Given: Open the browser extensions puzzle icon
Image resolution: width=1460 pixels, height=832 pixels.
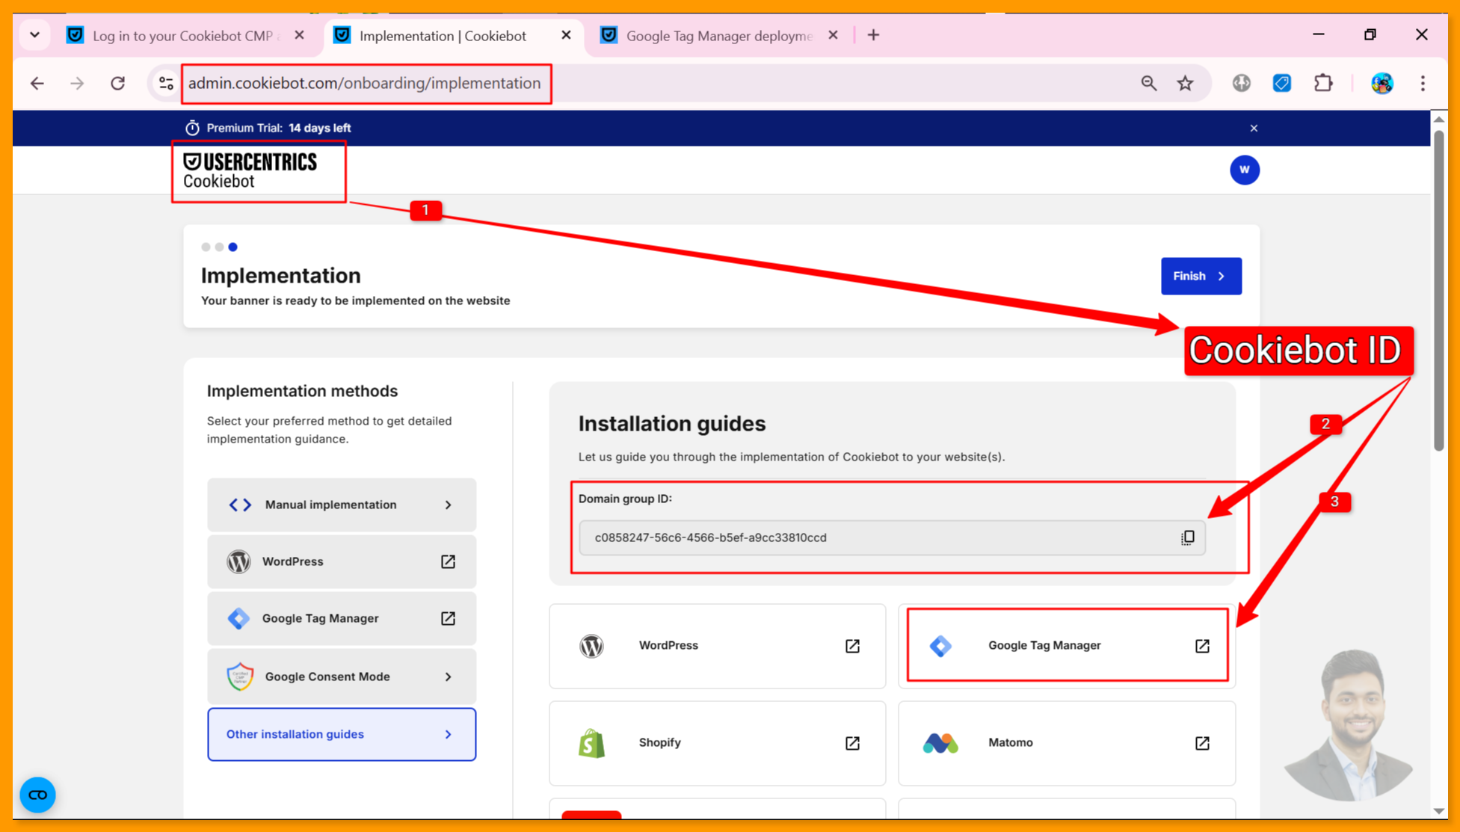Looking at the screenshot, I should (x=1322, y=83).
